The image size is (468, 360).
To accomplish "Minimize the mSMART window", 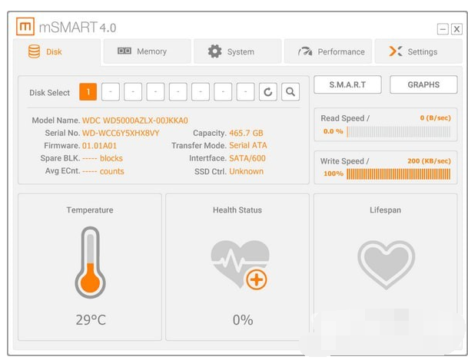I will pyautogui.click(x=443, y=29).
